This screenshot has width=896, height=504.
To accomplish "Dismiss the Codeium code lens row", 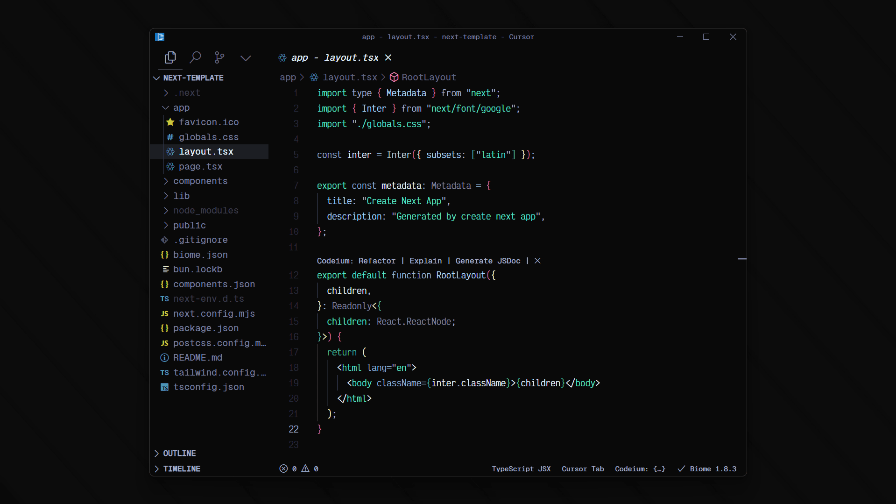I will (537, 261).
